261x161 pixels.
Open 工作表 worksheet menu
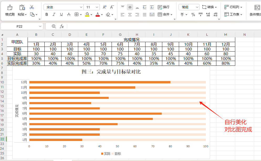point(233,14)
